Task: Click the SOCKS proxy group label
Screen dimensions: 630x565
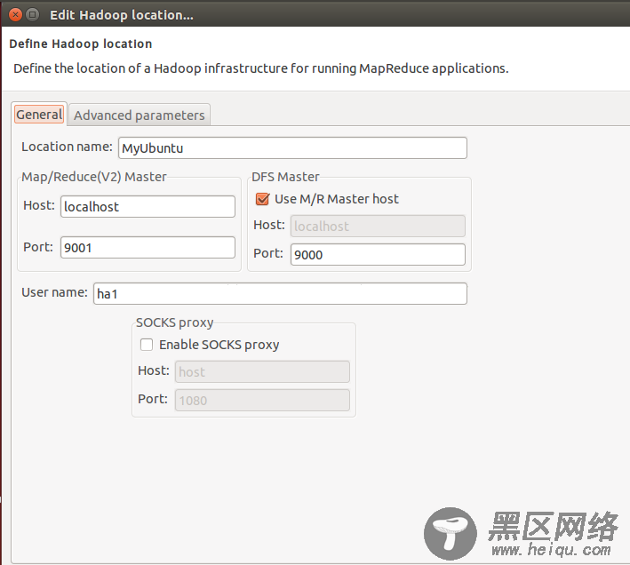Action: (174, 322)
